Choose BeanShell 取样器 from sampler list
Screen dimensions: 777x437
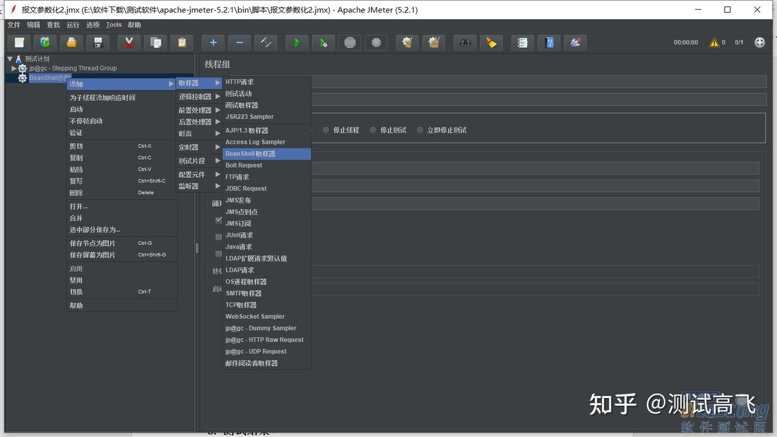[x=267, y=154]
